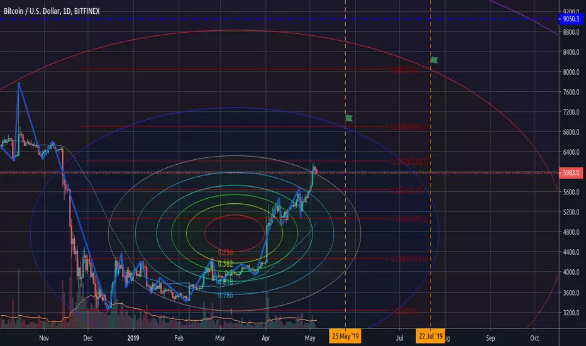Screen dimensions: 586x346
Task: Click the 3200.0 price axis value
Action: tap(571, 313)
